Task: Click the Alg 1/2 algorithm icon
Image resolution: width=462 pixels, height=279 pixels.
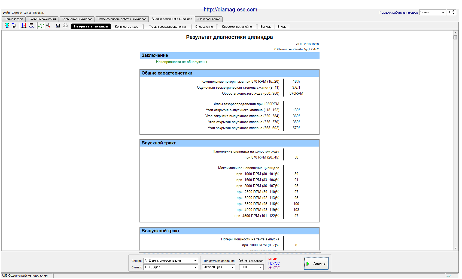Action: (x=48, y=26)
